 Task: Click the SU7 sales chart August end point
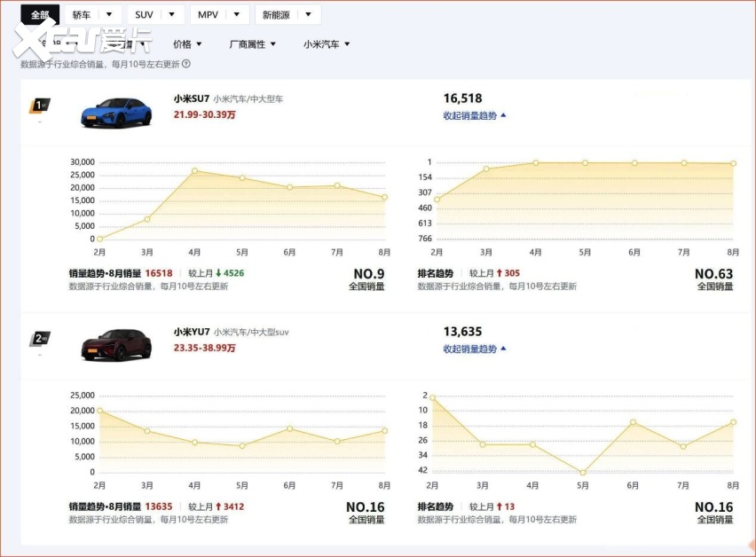tap(385, 197)
